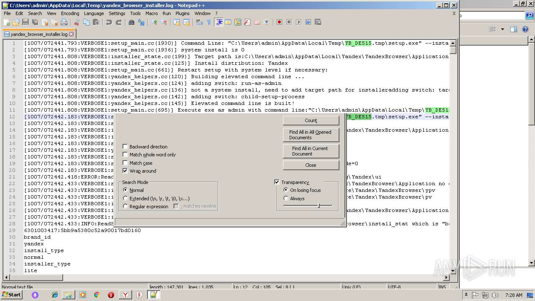Show hidden tray icons arrow
This screenshot has height=301, width=535.
[466, 295]
